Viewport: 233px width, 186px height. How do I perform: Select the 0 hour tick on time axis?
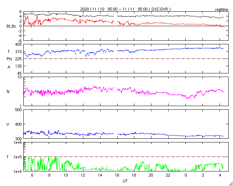coord(186,175)
